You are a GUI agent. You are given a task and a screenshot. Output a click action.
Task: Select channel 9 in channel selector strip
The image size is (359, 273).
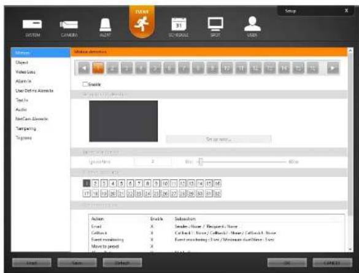tap(212, 68)
